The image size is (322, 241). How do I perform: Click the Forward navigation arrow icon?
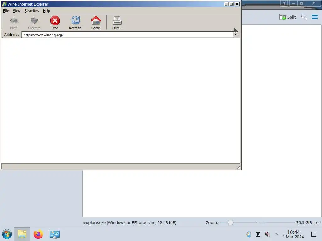coord(34,20)
